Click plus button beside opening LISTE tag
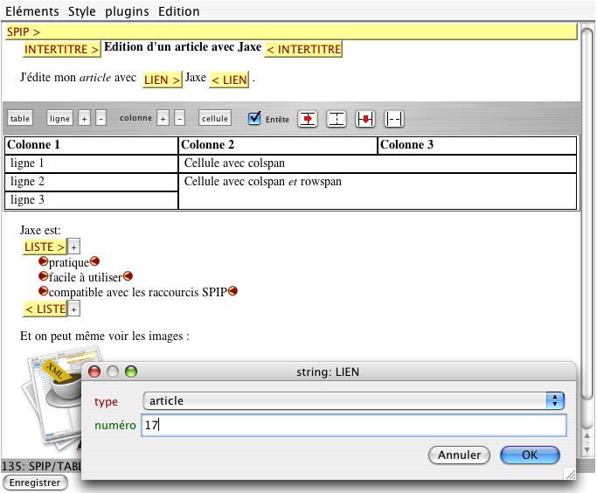The height and width of the screenshot is (493, 597). pos(74,247)
